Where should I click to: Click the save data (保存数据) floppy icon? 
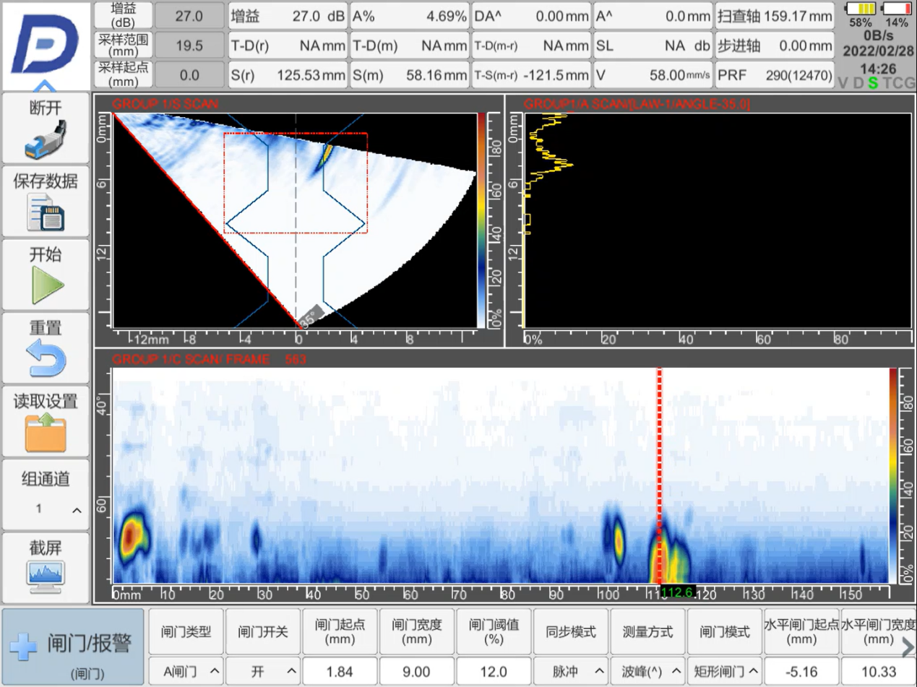click(x=45, y=213)
